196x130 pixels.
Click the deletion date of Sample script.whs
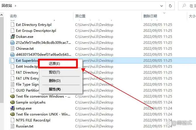[x=158, y=102]
